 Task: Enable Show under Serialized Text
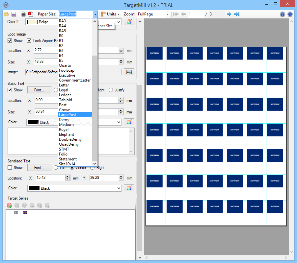tap(10, 168)
